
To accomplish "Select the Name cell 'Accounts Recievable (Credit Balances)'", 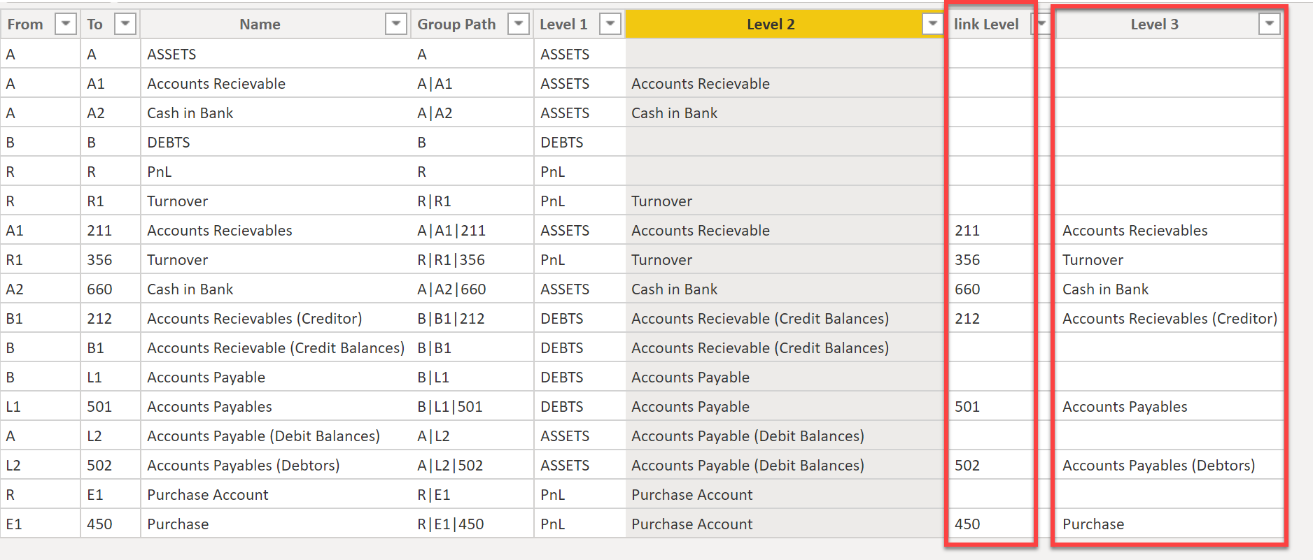I will tap(275, 348).
